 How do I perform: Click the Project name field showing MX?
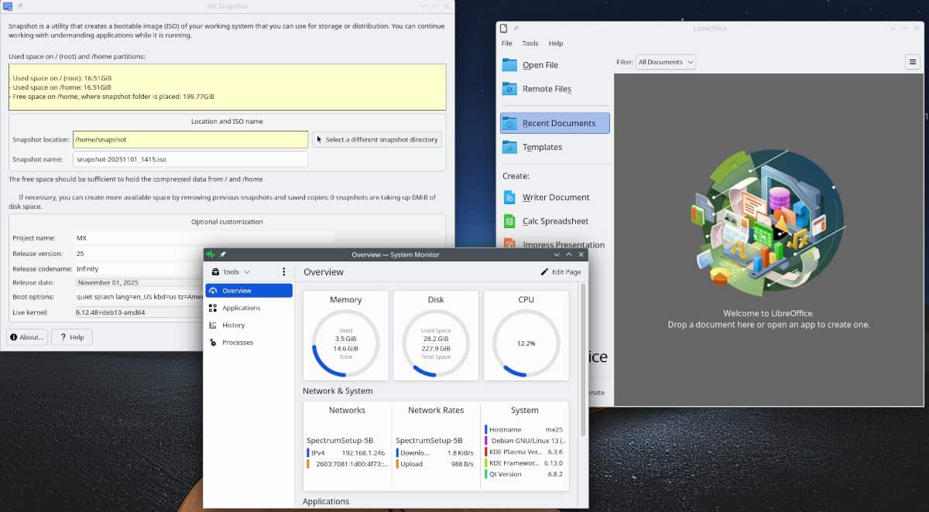[x=204, y=238]
